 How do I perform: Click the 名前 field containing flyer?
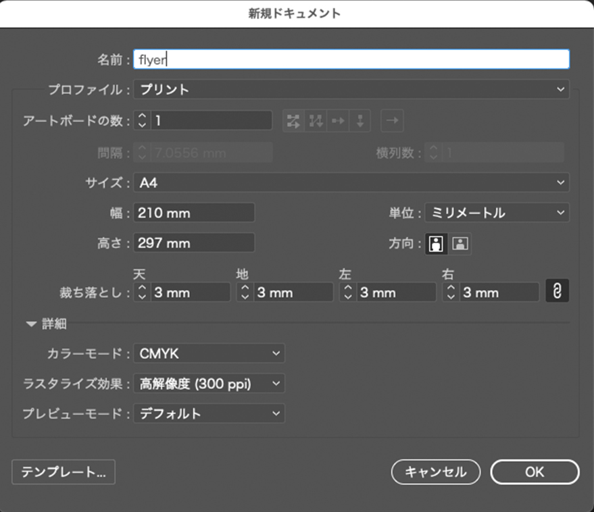point(351,59)
